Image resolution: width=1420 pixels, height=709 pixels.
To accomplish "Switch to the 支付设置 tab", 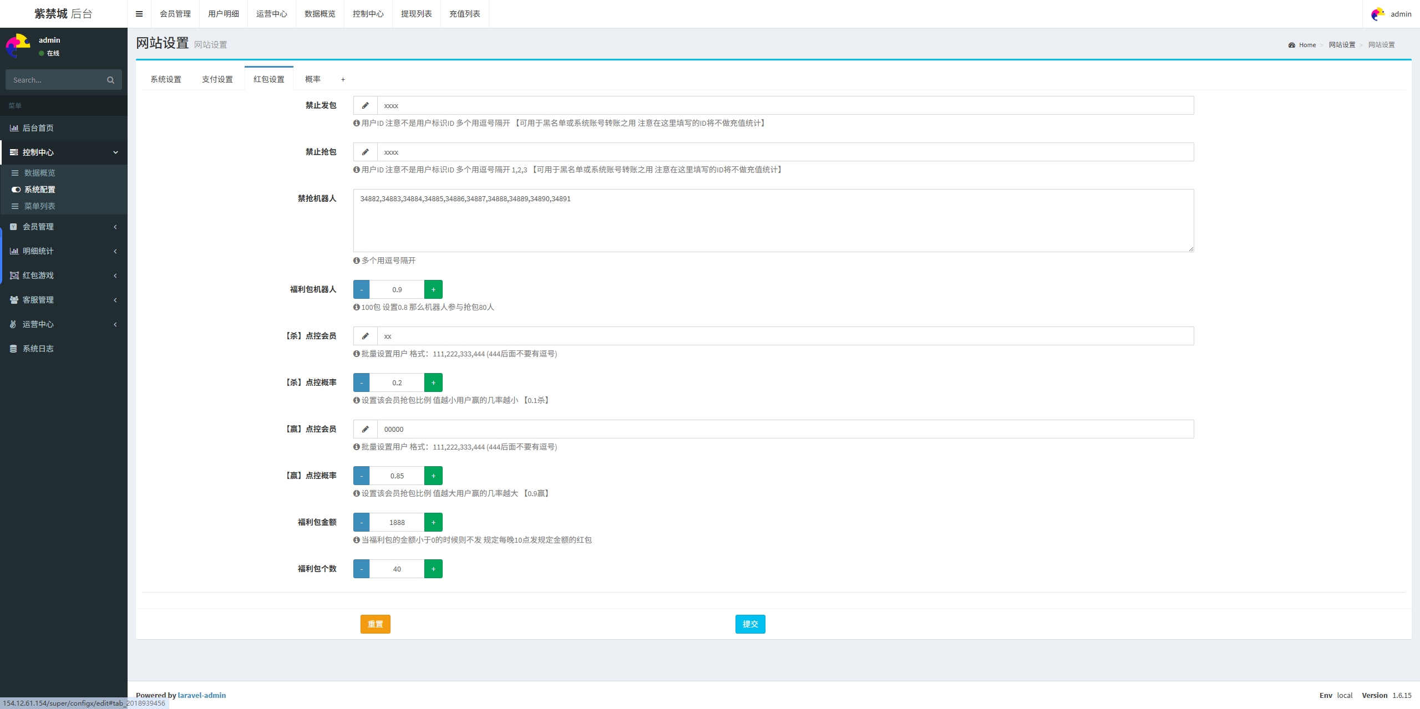I will click(217, 79).
